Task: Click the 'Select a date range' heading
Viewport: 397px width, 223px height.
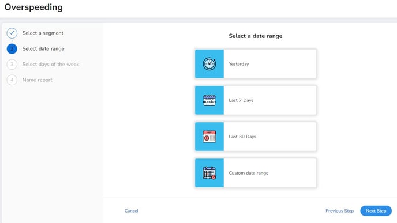Action: point(256,36)
